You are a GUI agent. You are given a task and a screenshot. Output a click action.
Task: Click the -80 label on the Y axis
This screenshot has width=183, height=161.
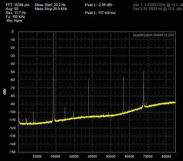pyautogui.click(x=12, y=96)
